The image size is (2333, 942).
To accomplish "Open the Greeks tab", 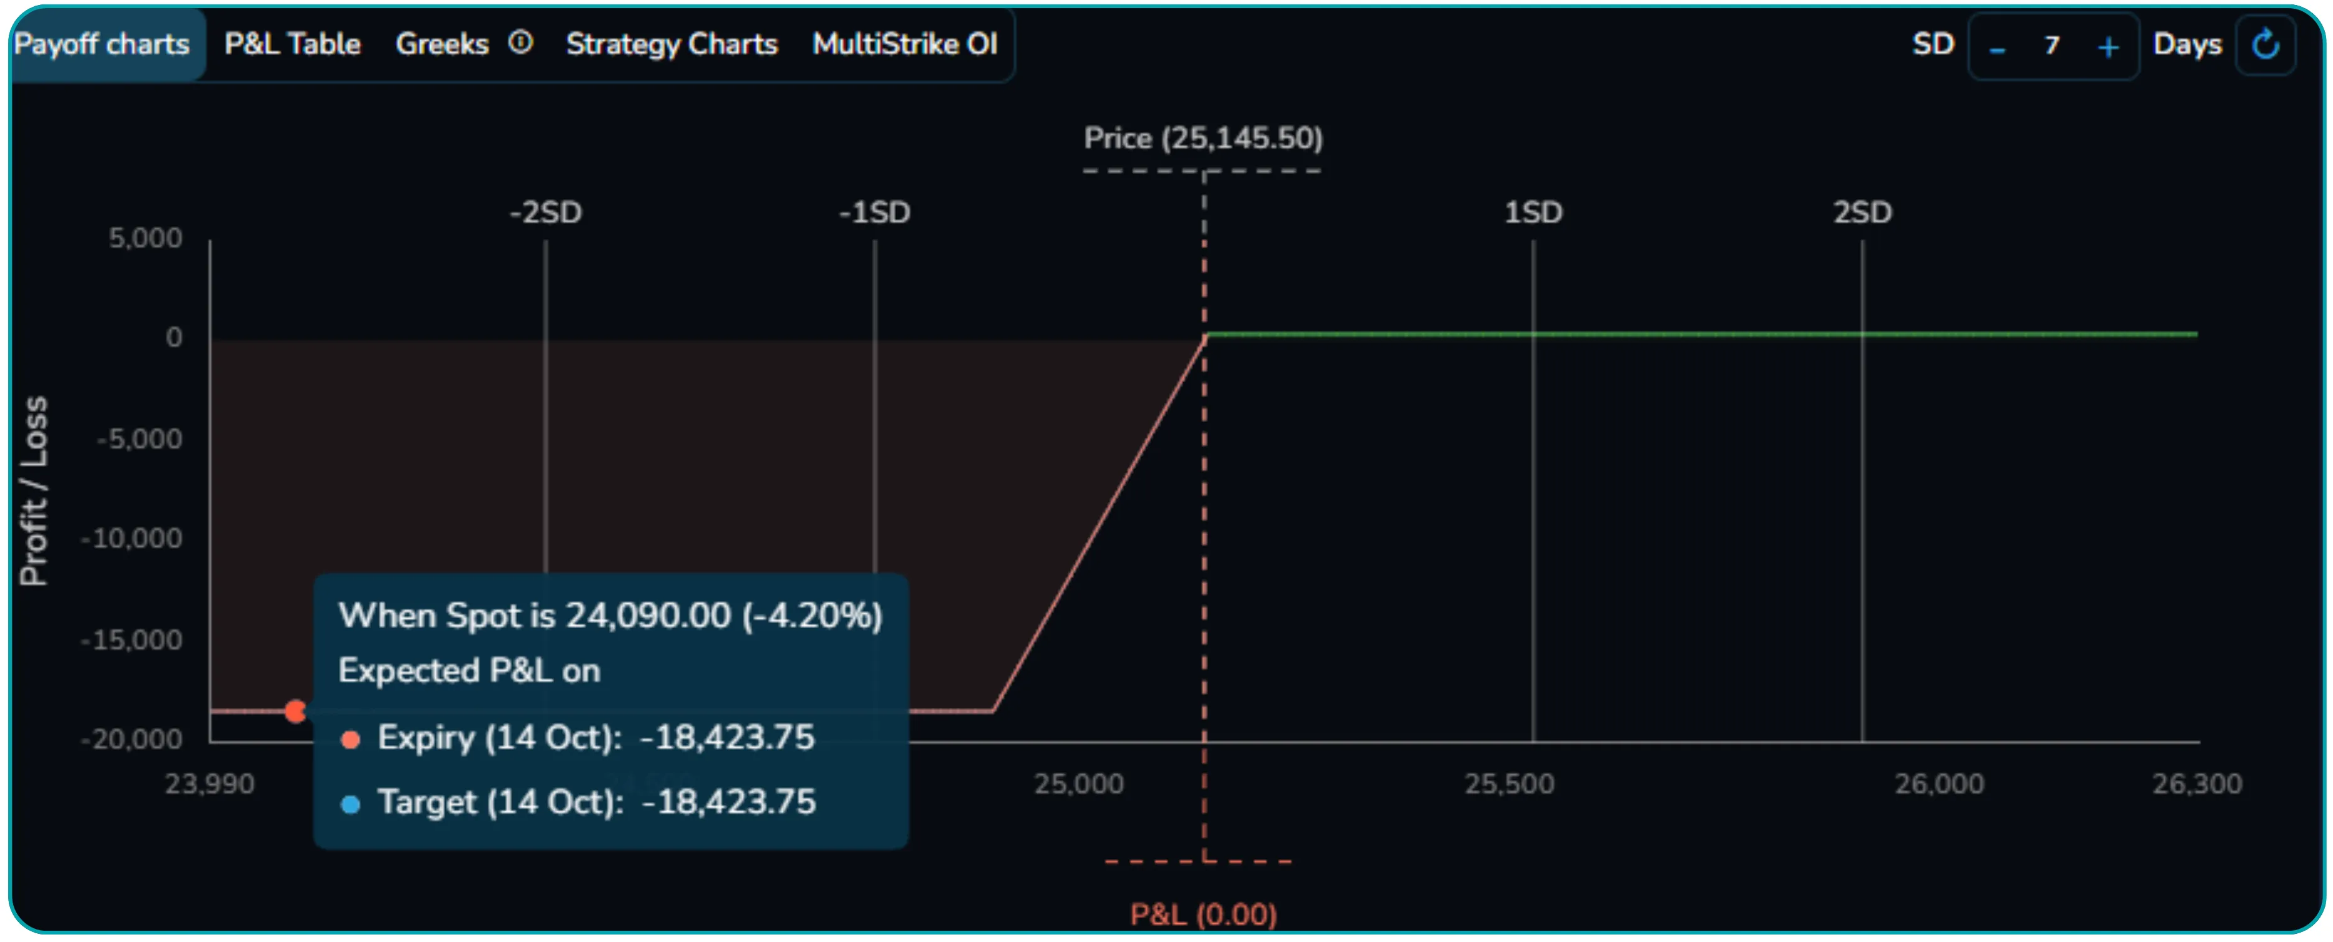I will coord(442,44).
